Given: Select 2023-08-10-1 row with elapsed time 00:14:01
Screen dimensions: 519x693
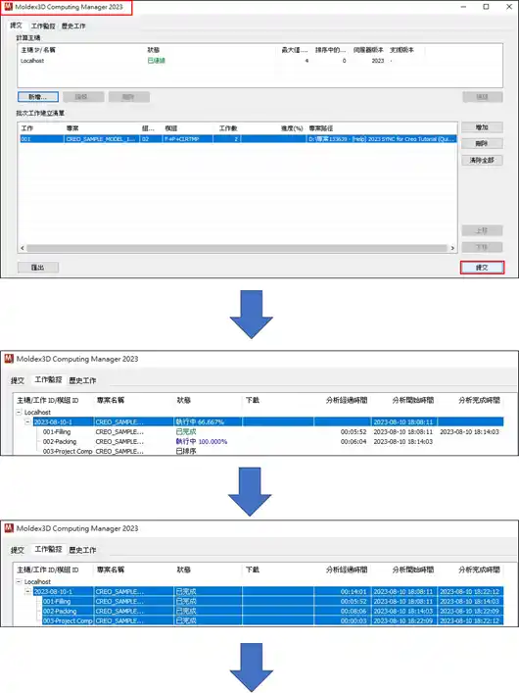Looking at the screenshot, I should (268, 591).
